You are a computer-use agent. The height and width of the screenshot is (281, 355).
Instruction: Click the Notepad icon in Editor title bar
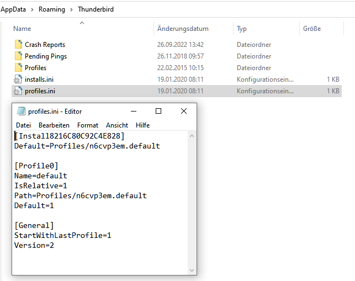tap(22, 111)
